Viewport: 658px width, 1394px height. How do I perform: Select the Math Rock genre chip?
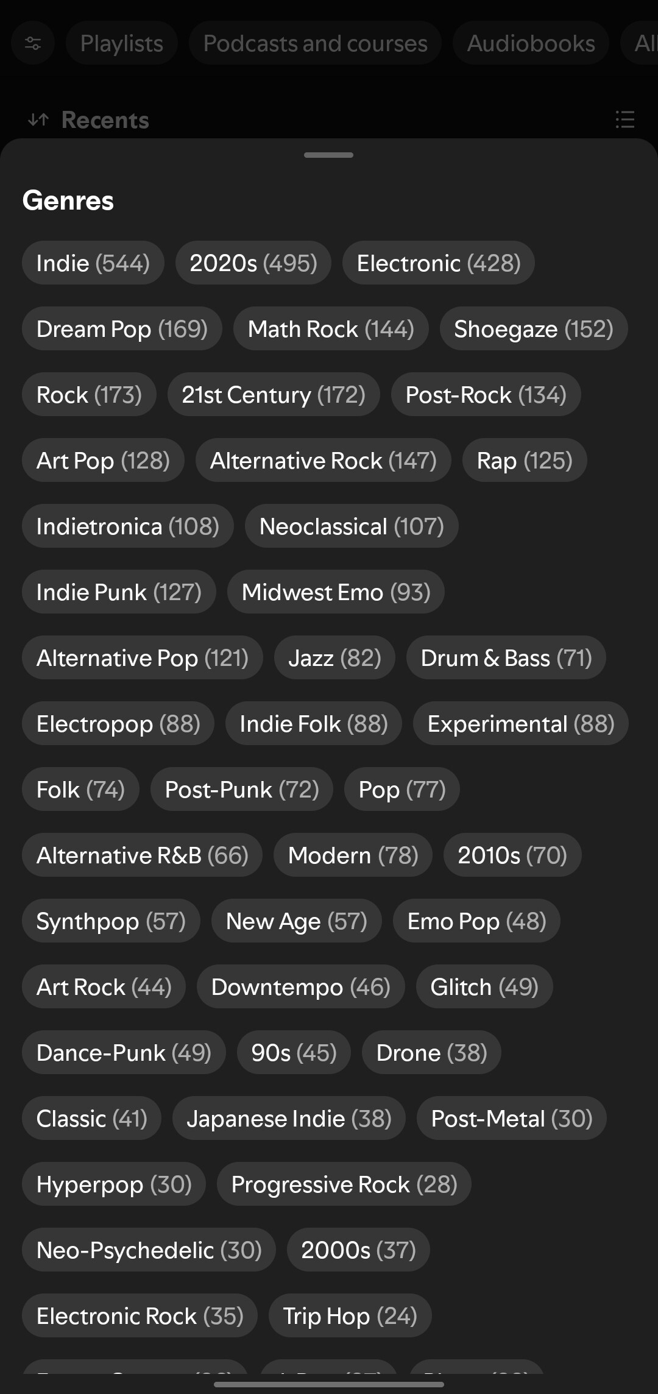coord(330,329)
